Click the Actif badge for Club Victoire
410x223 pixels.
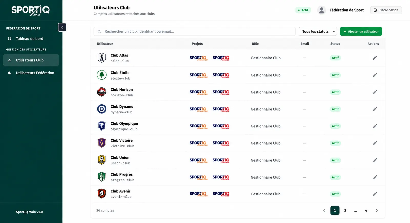(335, 143)
